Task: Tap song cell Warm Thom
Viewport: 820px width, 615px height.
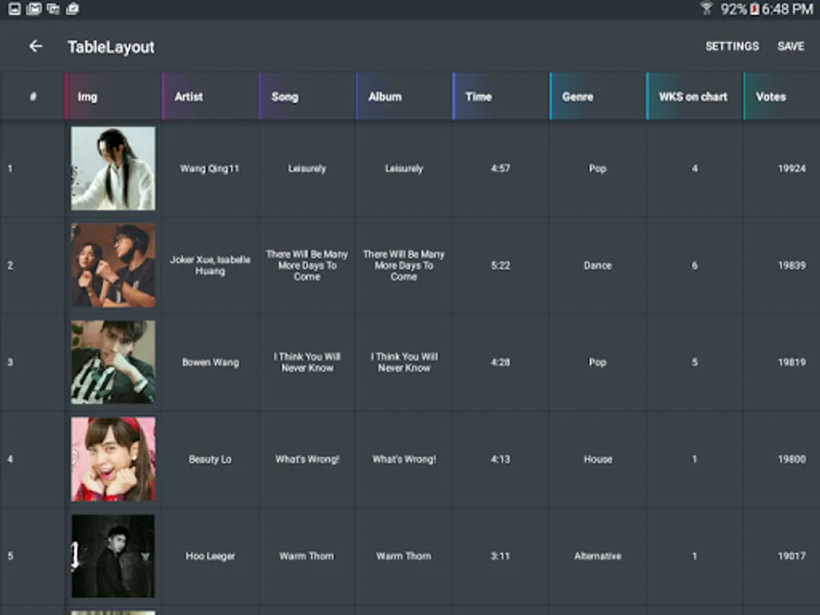Action: [307, 556]
